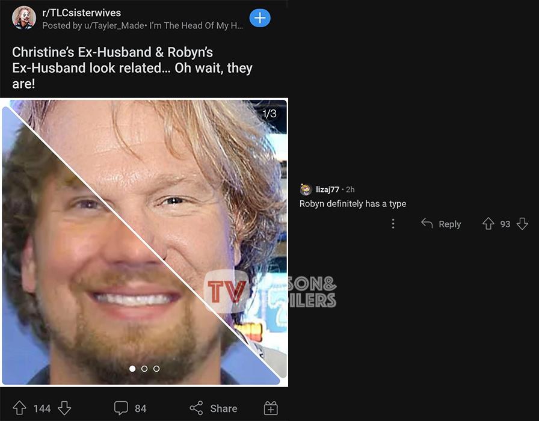Click the Share icon below the post
Screen dimensions: 539x421
click(196, 408)
